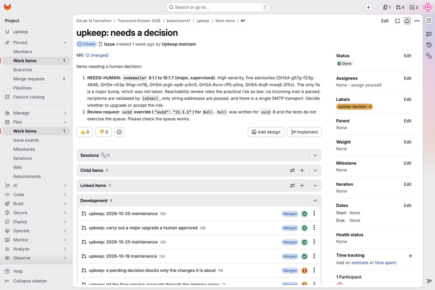Open the !2 (merged) link
Image resolution: width=435 pixels, height=290 pixels.
(97, 55)
